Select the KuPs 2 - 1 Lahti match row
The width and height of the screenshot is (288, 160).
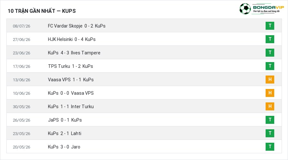pos(144,133)
